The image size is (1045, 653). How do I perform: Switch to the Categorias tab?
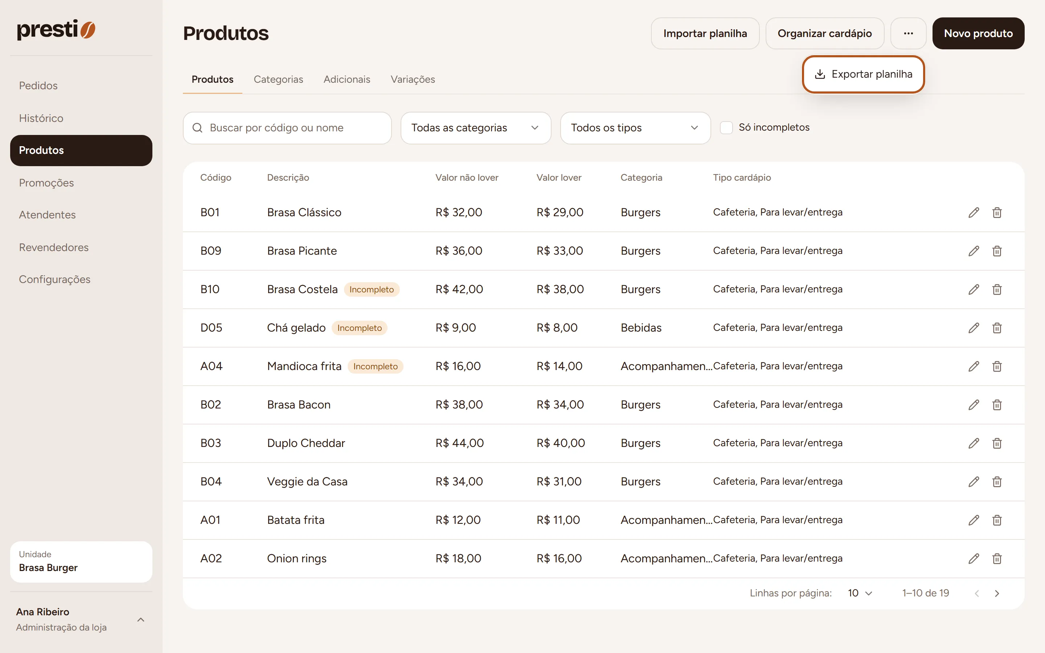(x=278, y=79)
